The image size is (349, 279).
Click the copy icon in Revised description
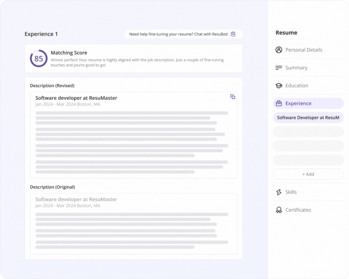[x=233, y=97]
